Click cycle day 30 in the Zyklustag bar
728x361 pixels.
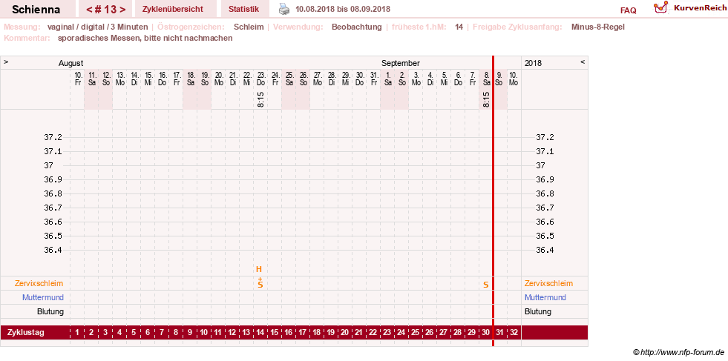click(485, 332)
